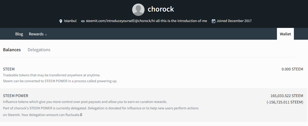Switch to the Delegations tab
The width and height of the screenshot is (308, 126).
[39, 50]
